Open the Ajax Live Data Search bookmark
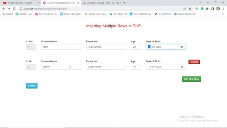Viewport: 227px width, 128px height. tap(71, 14)
